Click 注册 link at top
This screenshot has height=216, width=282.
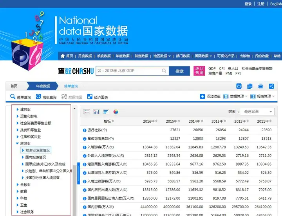[261, 4]
